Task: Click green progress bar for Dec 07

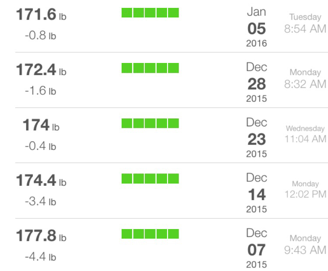Action: tap(150, 234)
